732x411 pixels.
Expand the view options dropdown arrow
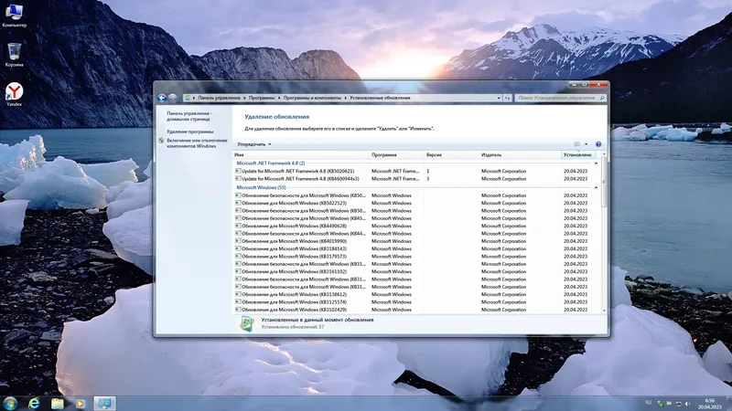pos(586,144)
